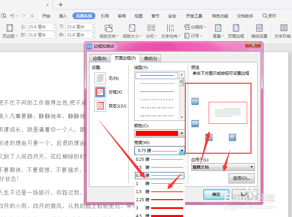Click the Find (查找) search icon
The width and height of the screenshot is (292, 217).
pyautogui.click(x=265, y=16)
